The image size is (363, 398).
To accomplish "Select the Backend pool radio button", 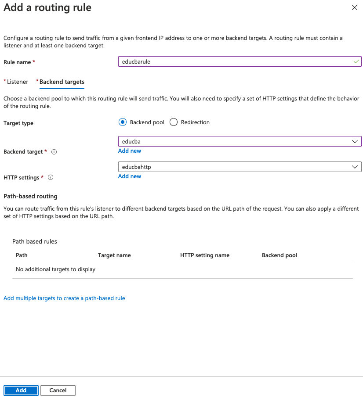I will [123, 122].
